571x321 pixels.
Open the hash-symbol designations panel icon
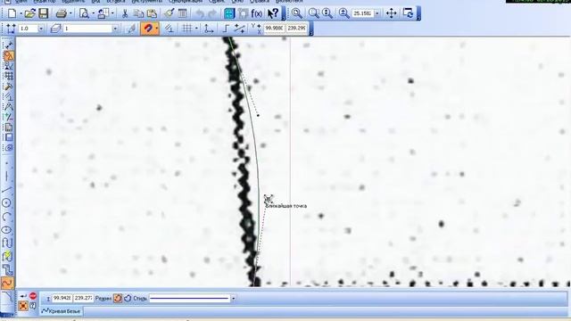tap(8, 76)
